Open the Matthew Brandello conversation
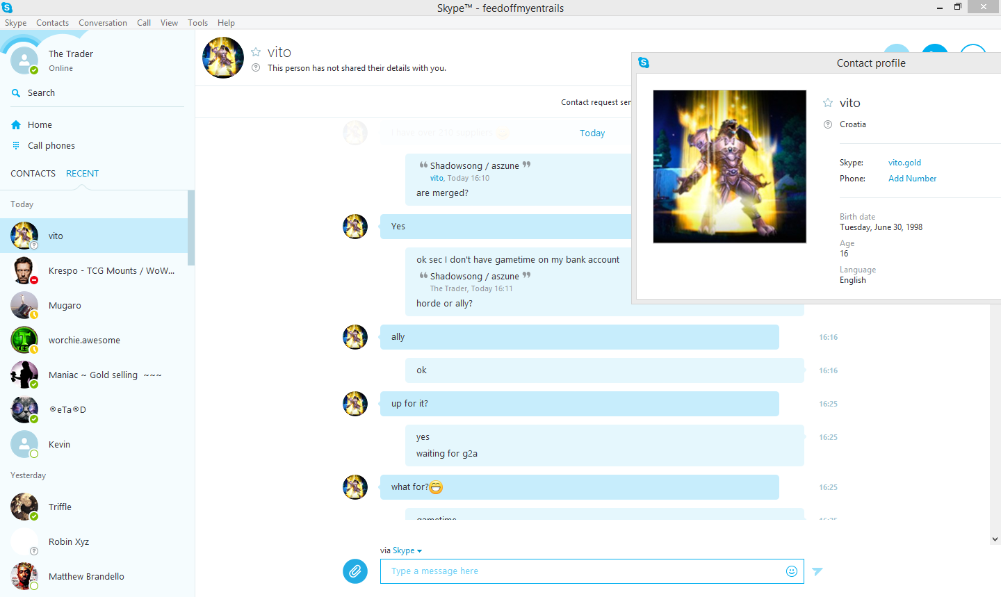The image size is (1001, 597). coord(94,577)
